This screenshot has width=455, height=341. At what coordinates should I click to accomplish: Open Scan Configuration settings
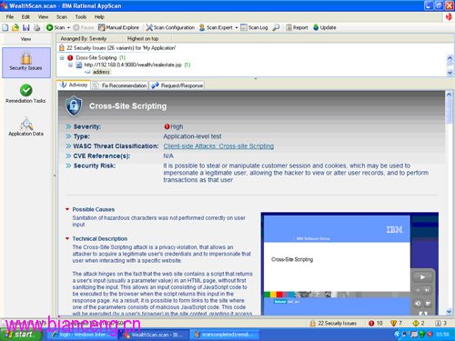(170, 27)
